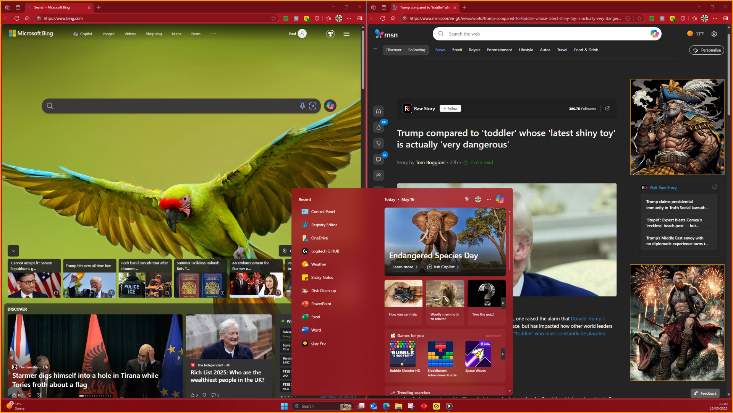Open Microsoft Rewards trophy icon on Bing

coord(330,34)
